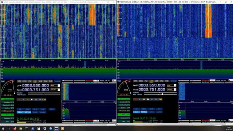Image resolution: width=233 pixels, height=131 pixels.
Task: Switch to the orange app on the taskbar
Action: [63, 128]
